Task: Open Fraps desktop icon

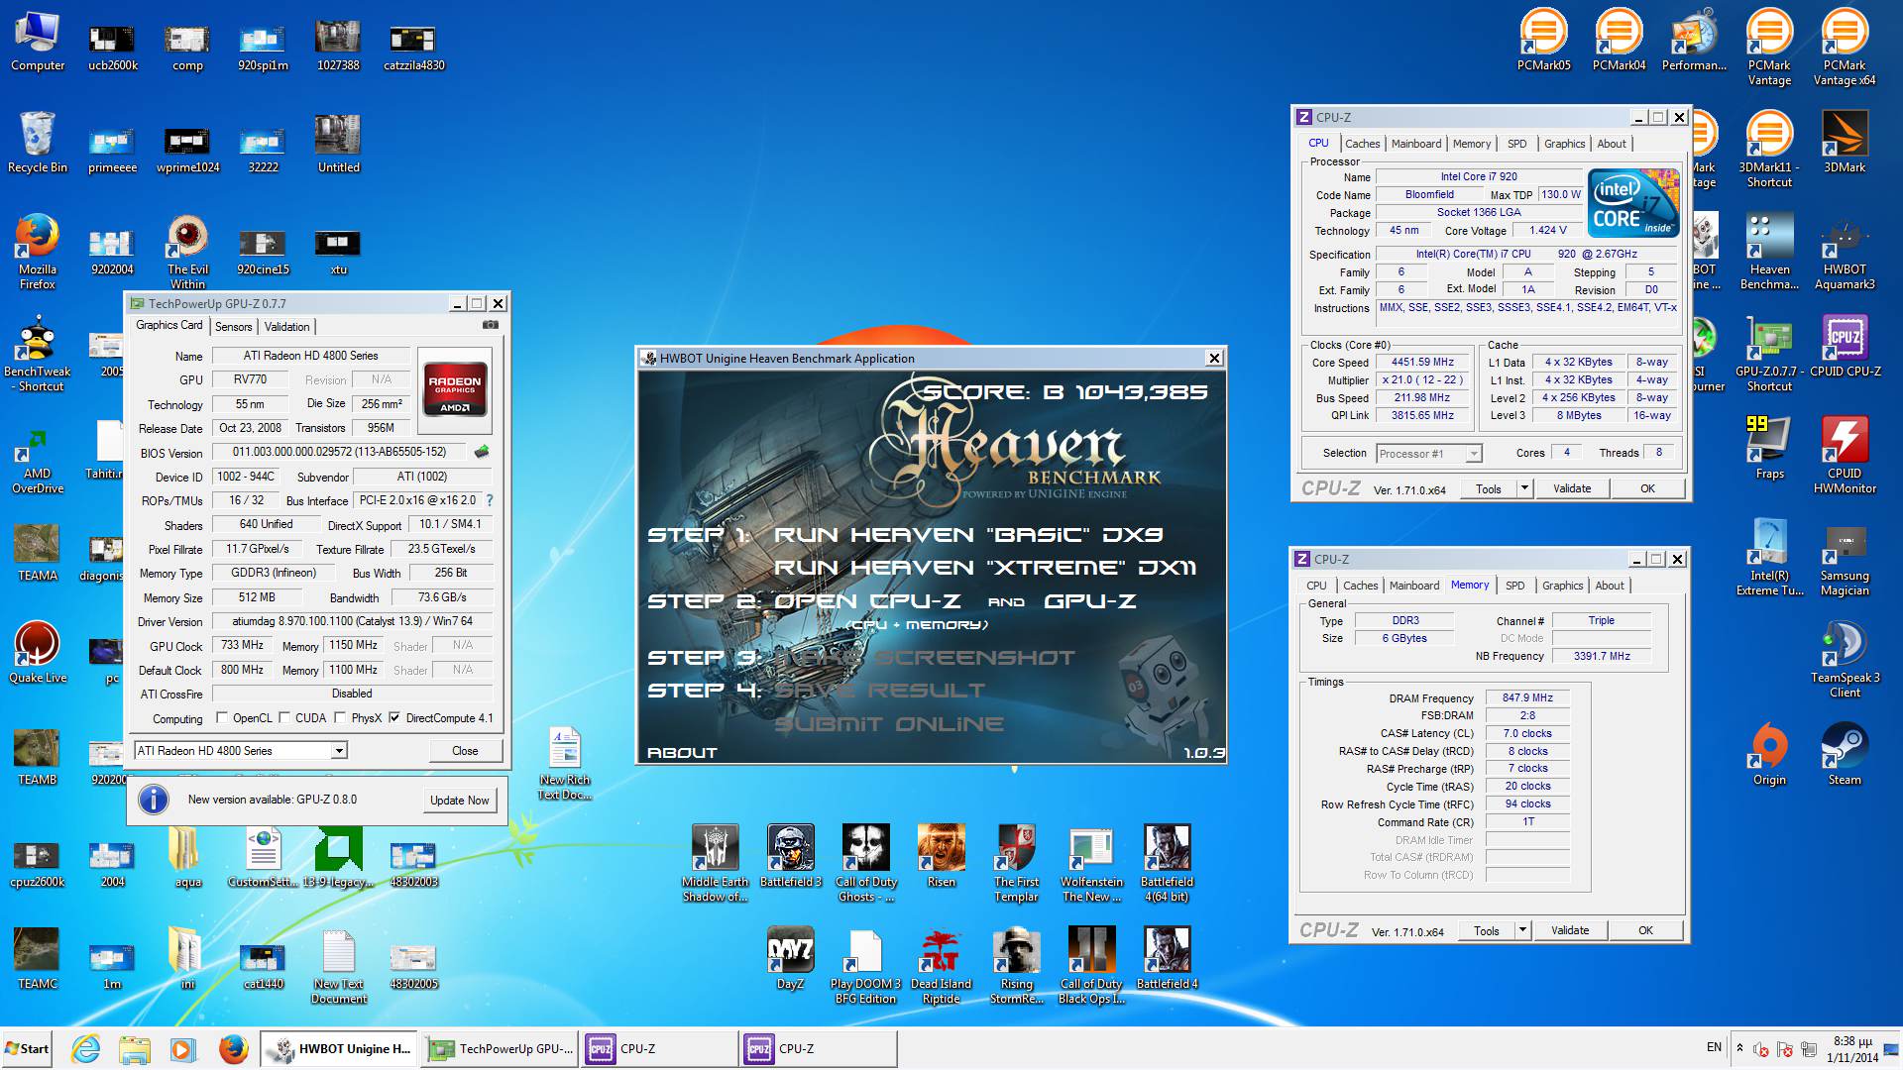Action: click(1769, 449)
